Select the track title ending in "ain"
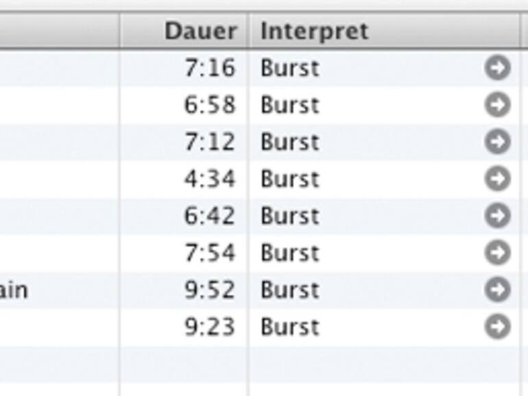Image resolution: width=528 pixels, height=396 pixels. coord(14,290)
